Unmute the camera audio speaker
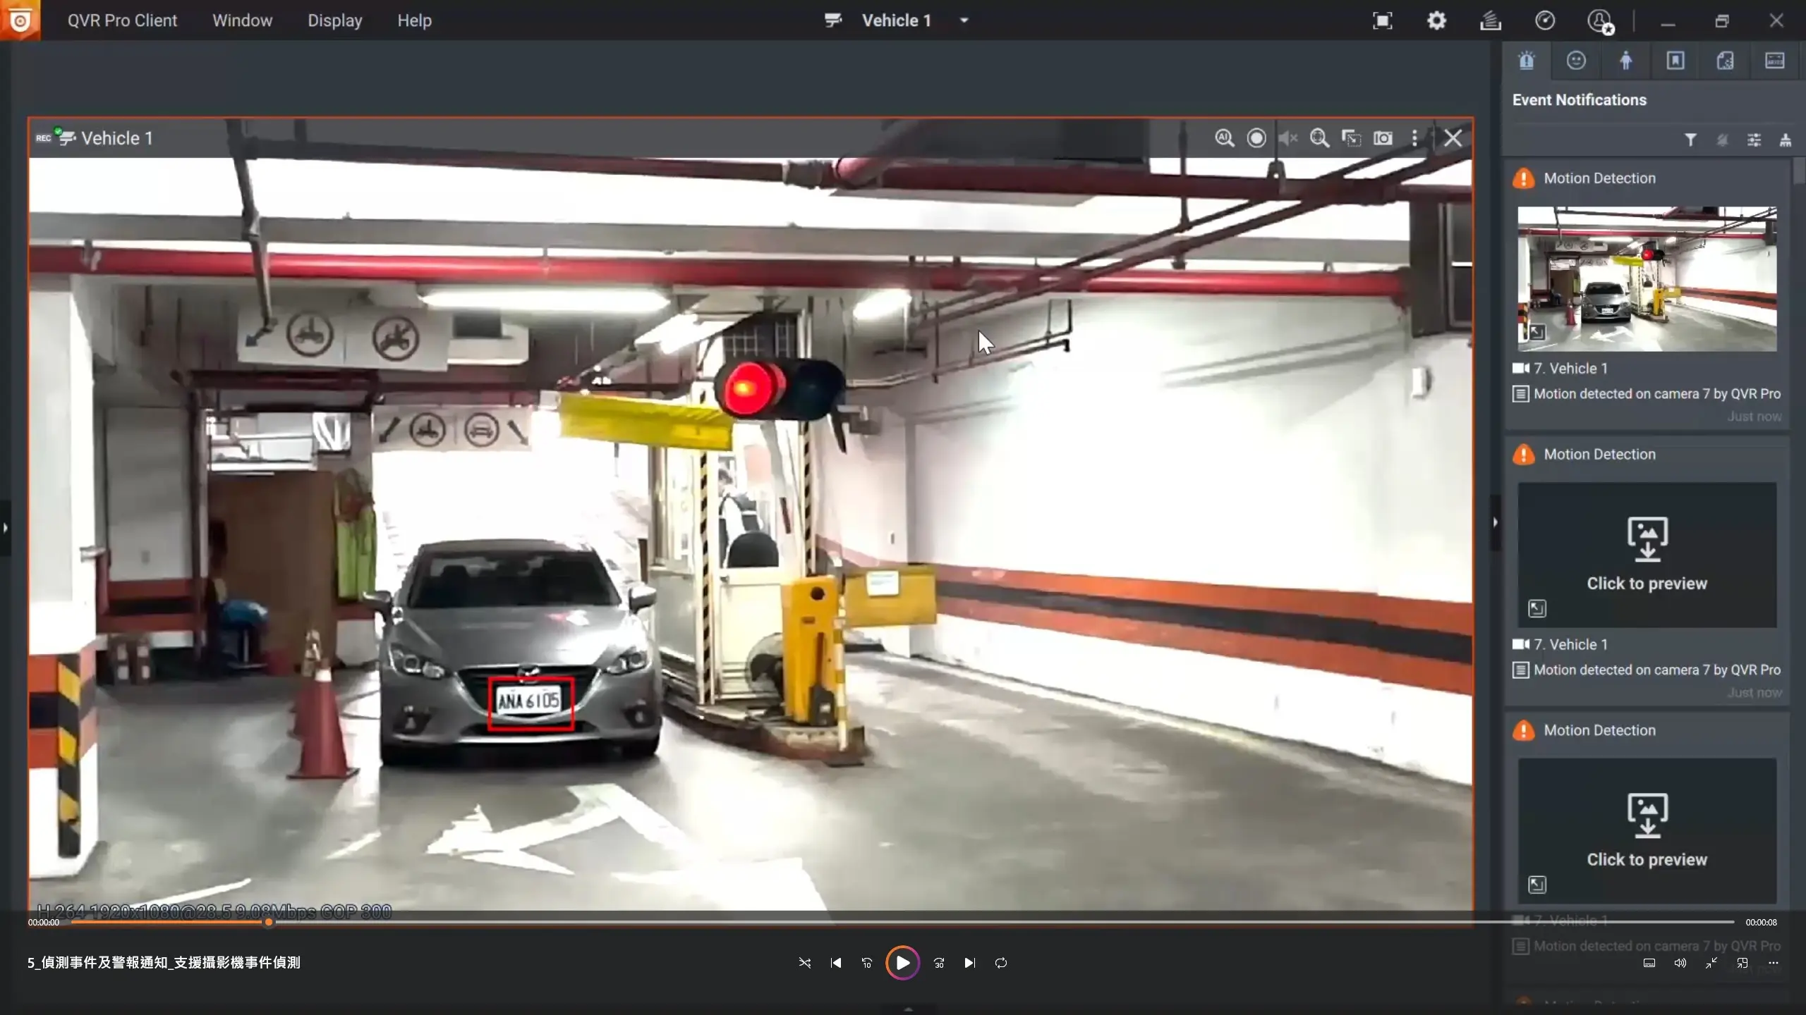 [1288, 138]
